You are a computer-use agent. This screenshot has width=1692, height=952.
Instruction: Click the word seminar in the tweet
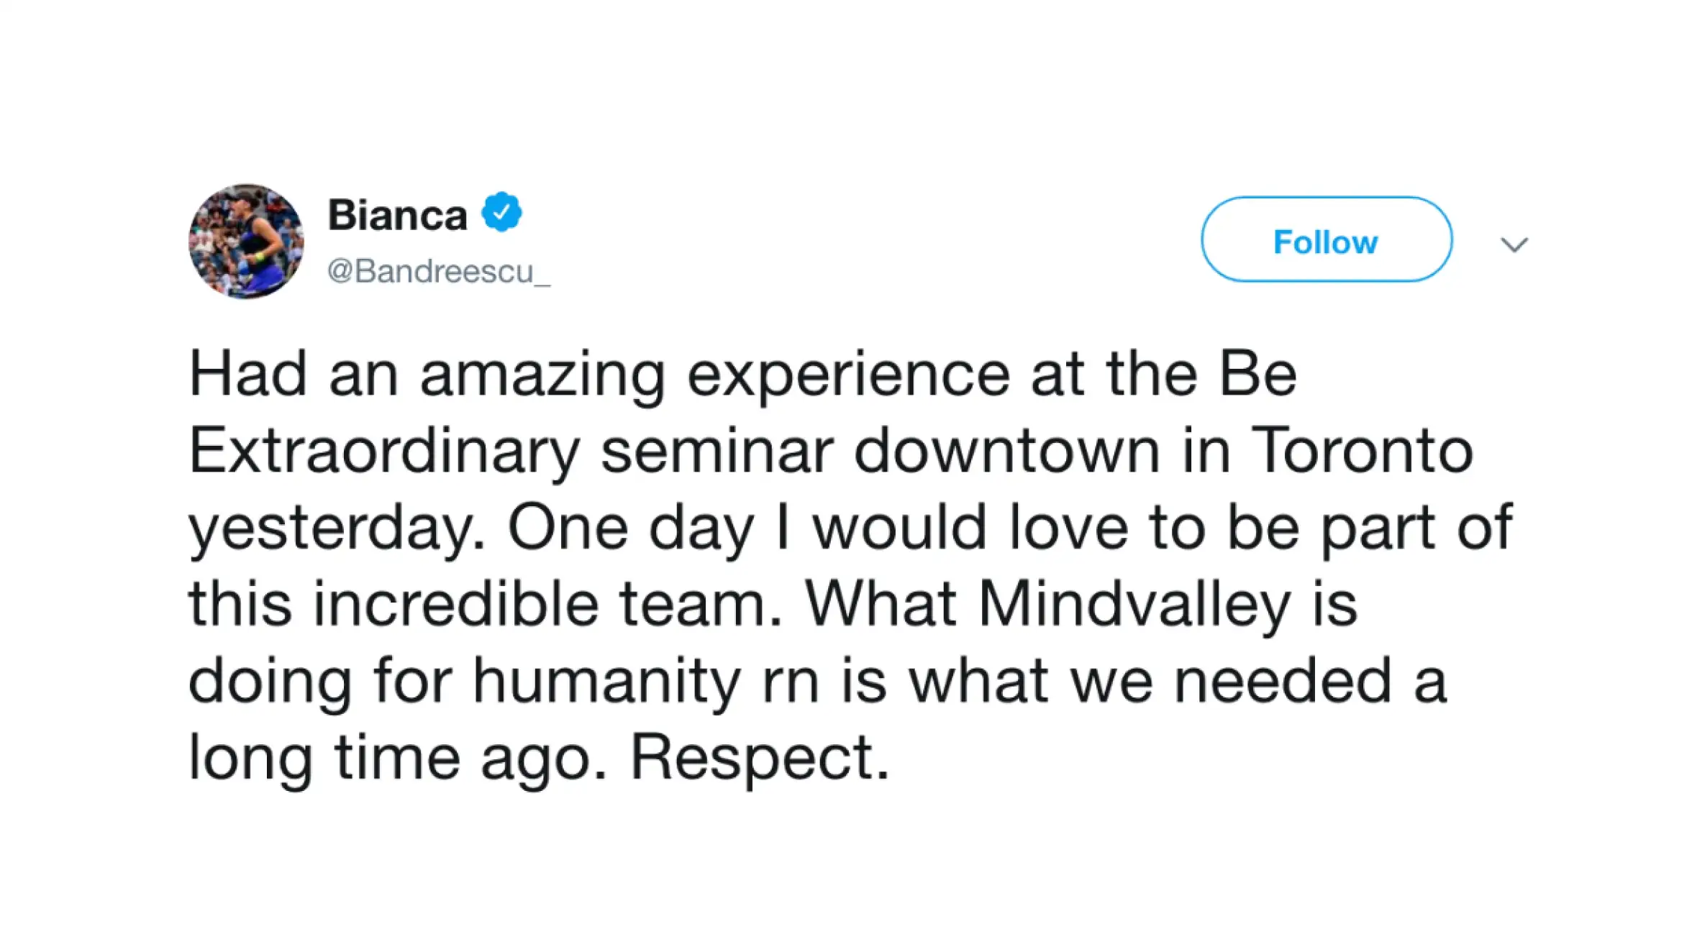tap(717, 452)
